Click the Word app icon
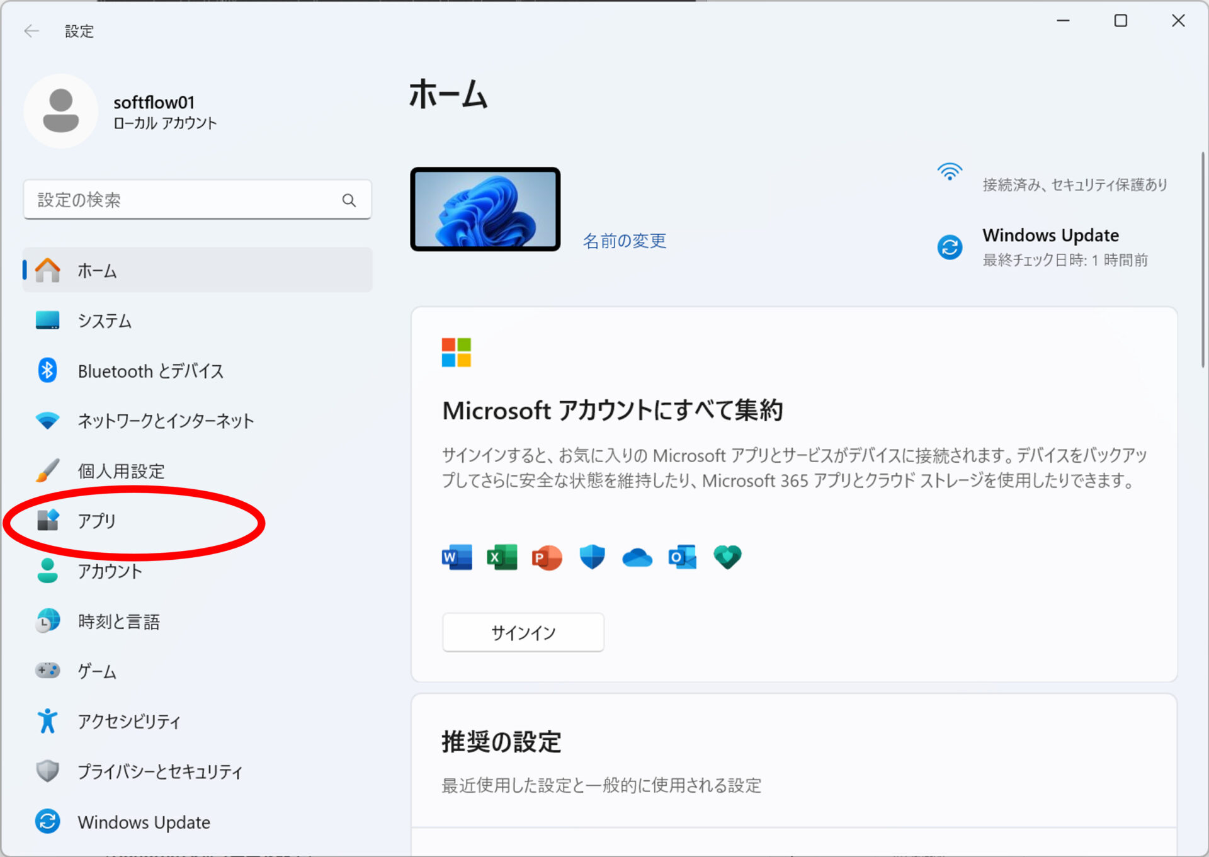Image resolution: width=1209 pixels, height=857 pixels. coord(457,557)
